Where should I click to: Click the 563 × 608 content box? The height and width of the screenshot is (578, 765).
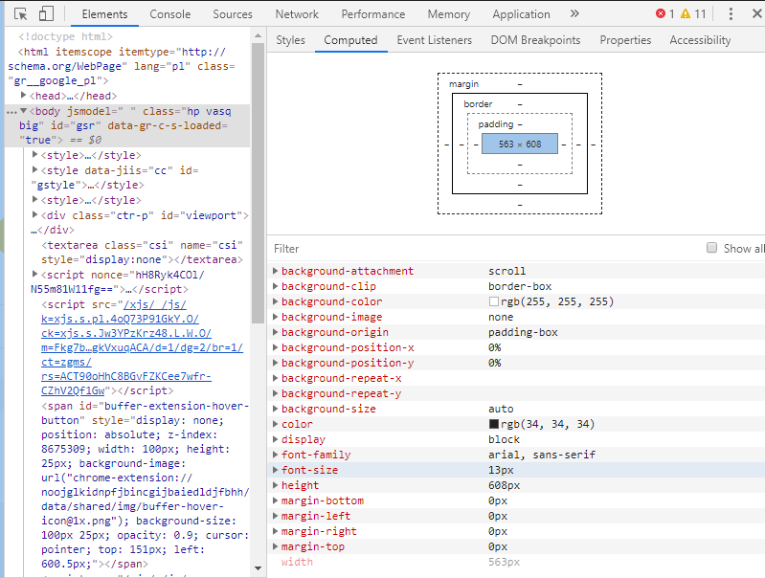[x=520, y=144]
